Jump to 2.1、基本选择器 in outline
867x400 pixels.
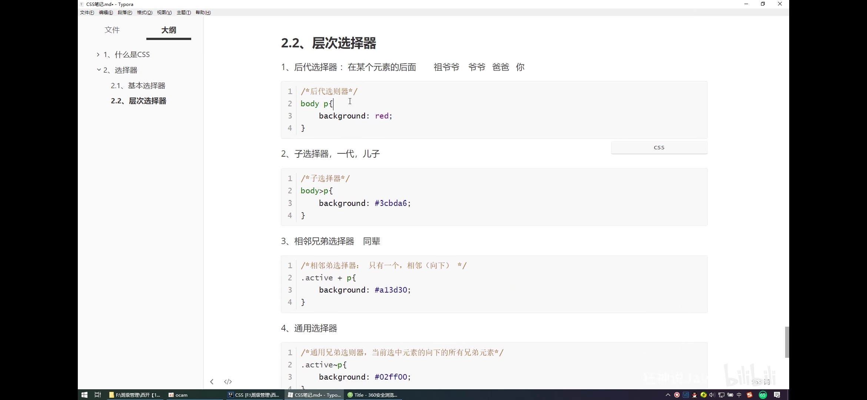[x=138, y=86]
